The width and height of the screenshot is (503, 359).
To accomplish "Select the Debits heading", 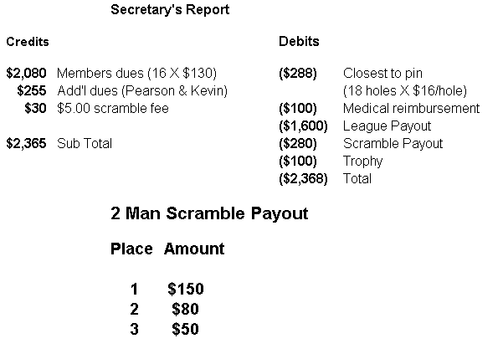I will point(299,41).
